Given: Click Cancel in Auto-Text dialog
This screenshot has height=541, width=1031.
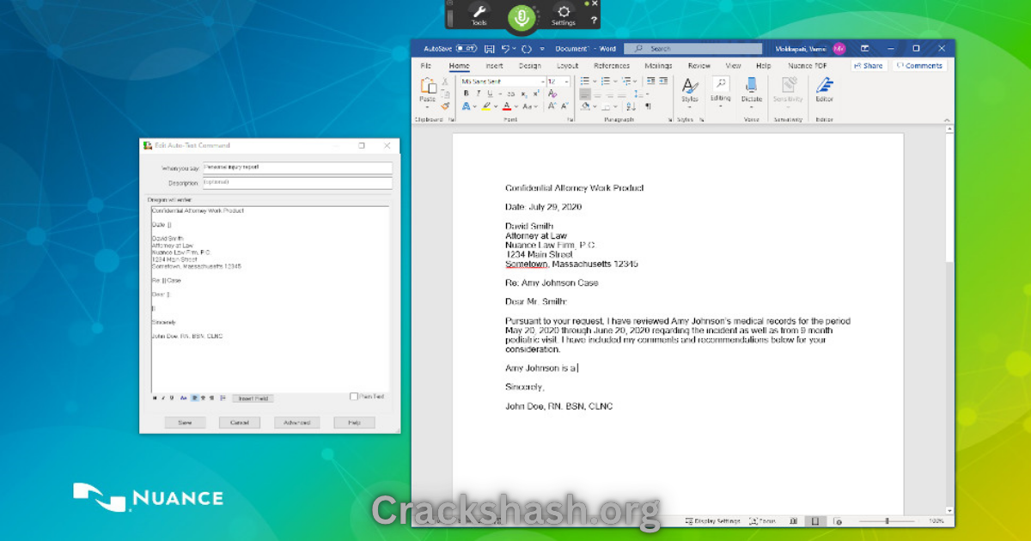Looking at the screenshot, I should [x=240, y=422].
